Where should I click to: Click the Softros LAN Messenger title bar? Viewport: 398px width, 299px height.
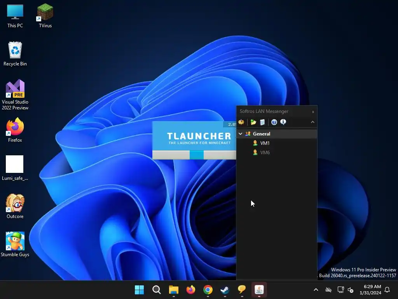point(273,111)
